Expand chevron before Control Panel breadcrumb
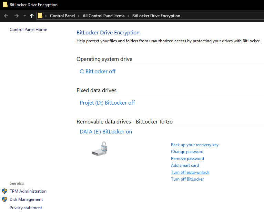264x216 pixels. coord(46,16)
